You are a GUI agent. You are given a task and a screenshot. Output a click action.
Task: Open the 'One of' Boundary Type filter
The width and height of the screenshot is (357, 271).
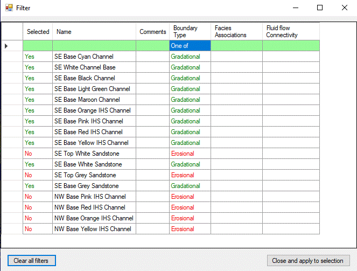(x=190, y=46)
